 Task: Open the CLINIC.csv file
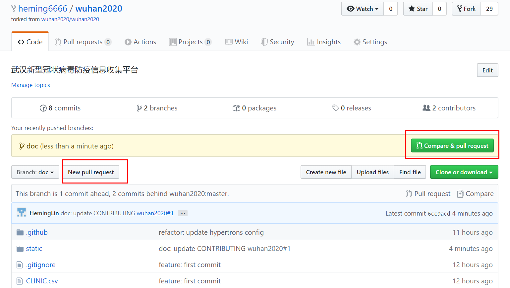[x=42, y=281]
